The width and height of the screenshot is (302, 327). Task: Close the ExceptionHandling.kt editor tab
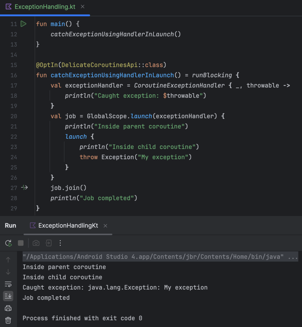[83, 7]
